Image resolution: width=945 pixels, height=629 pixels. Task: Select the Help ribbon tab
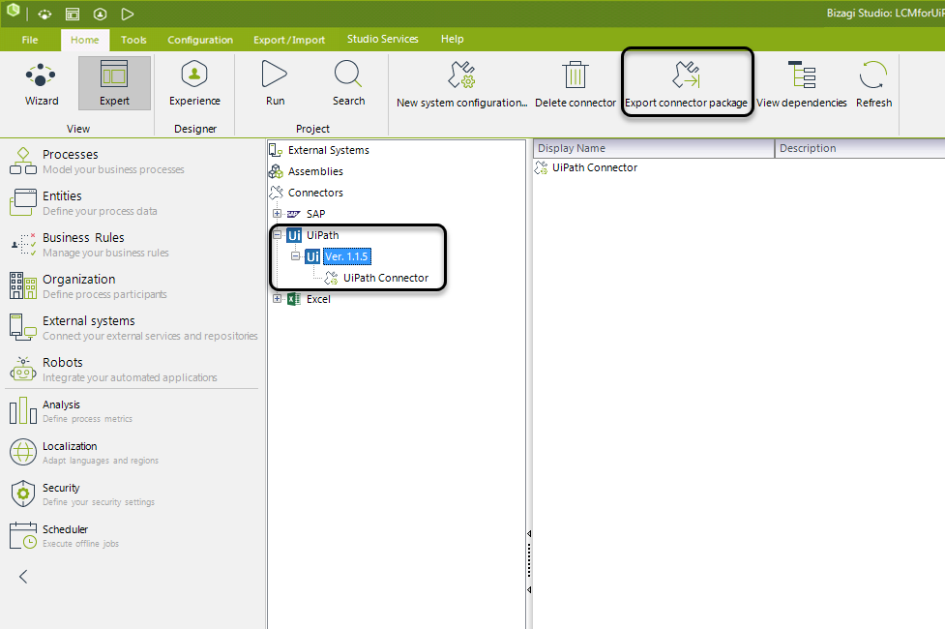click(452, 40)
